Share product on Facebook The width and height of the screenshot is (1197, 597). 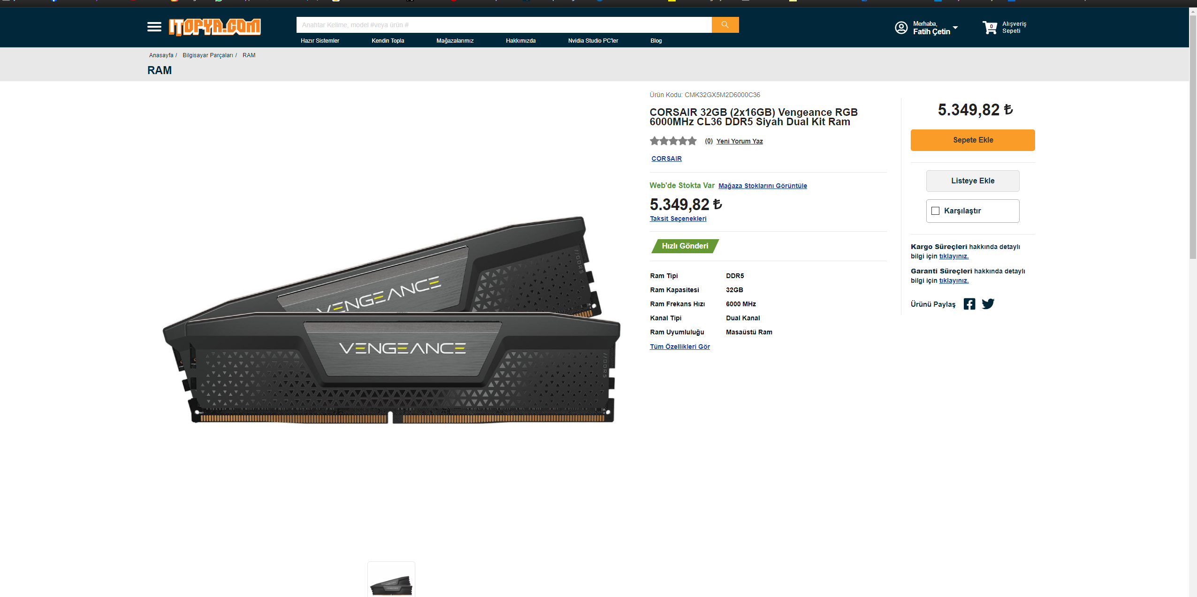[x=969, y=304]
